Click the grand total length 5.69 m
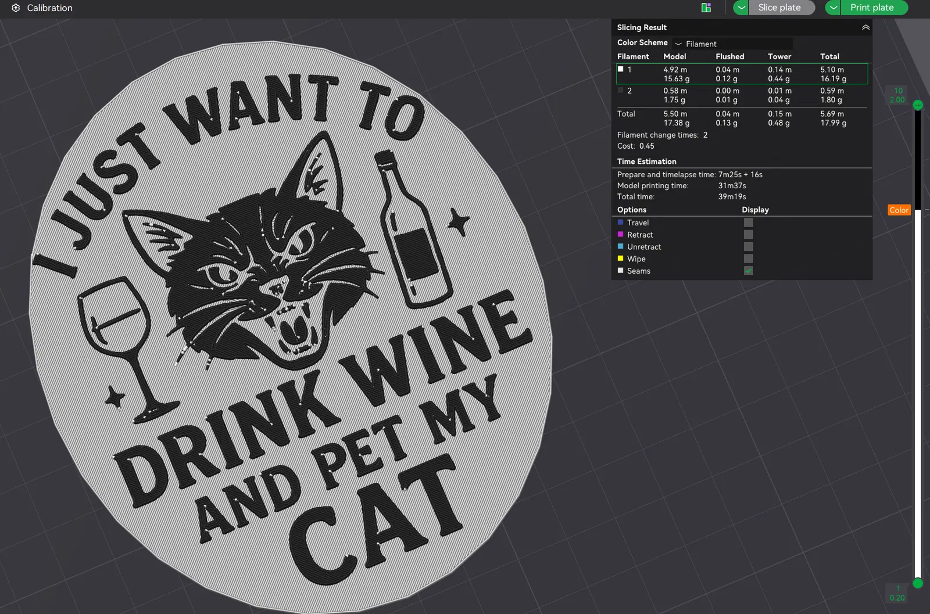Viewport: 930px width, 614px height. pos(832,114)
